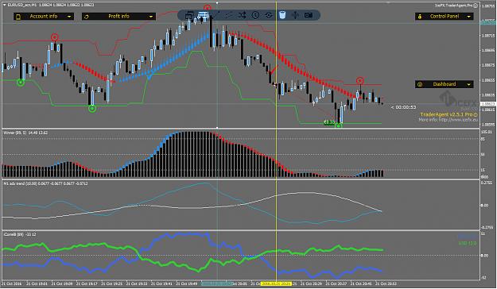Click the leftmost green circle low marker
497x289 pixels.
pyautogui.click(x=21, y=83)
